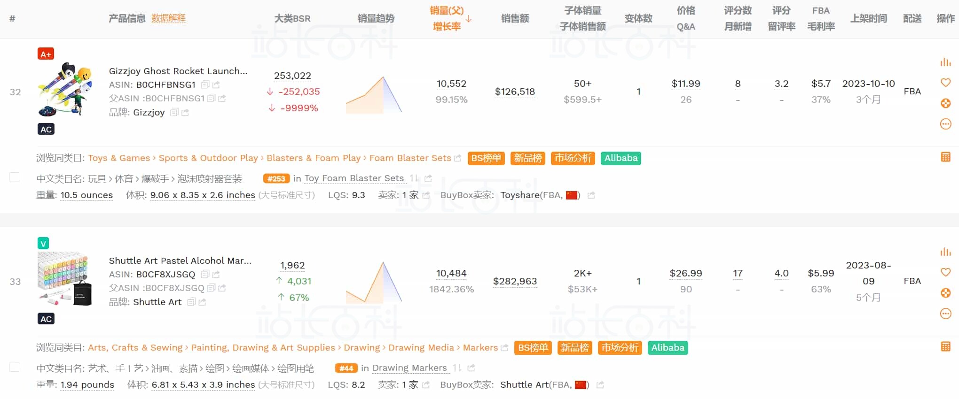Click 新品榜 button for Markers category

[x=574, y=348]
